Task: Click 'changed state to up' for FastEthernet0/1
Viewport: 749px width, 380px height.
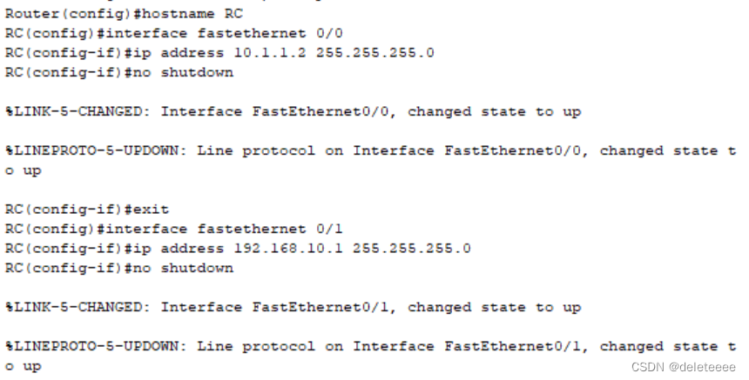Action: [x=495, y=307]
